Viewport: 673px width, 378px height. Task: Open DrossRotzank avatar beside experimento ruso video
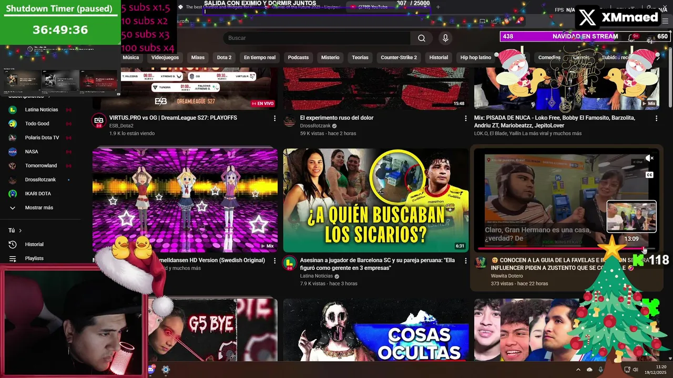(x=290, y=121)
